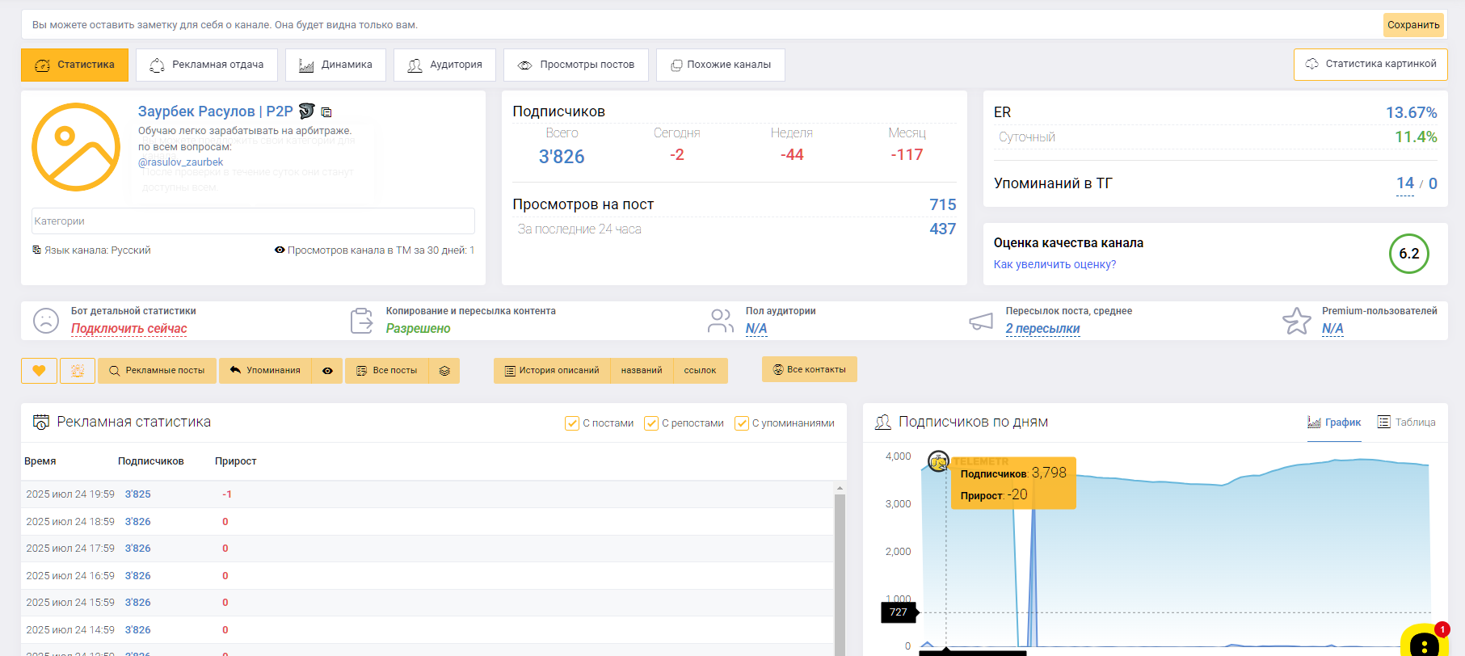The height and width of the screenshot is (656, 1465).
Task: Open Похожие каналы tab
Action: point(721,65)
